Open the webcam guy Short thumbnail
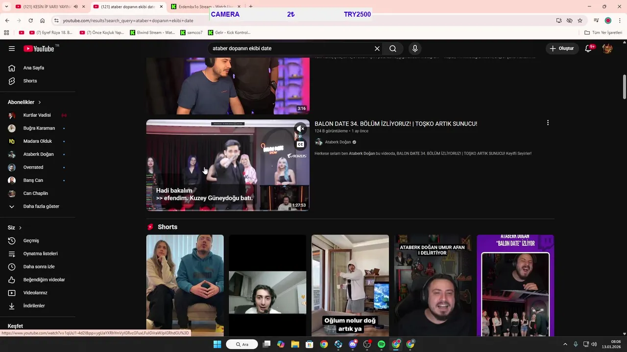The image size is (627, 352). (x=267, y=286)
